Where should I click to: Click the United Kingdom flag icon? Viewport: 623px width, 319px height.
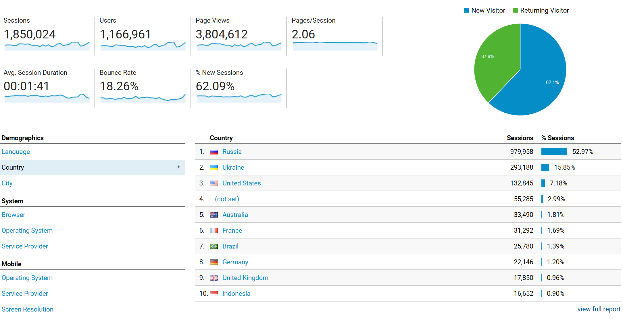(x=214, y=278)
